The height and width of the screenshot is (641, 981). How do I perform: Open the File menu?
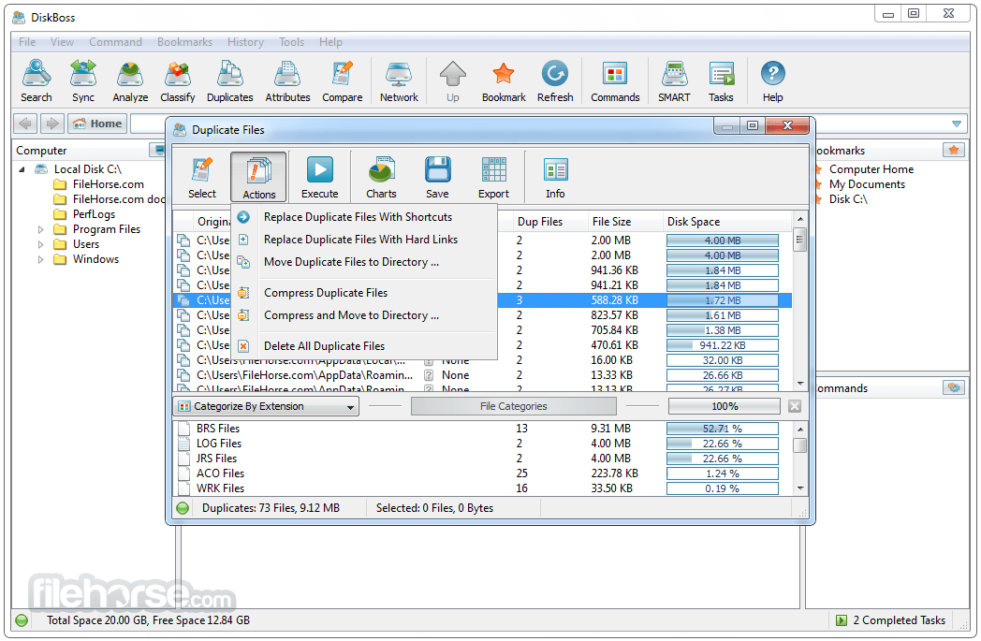coord(27,42)
